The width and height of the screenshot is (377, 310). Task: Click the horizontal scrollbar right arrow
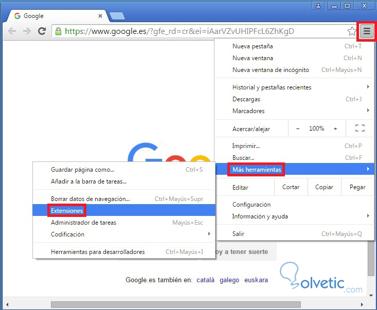tap(362, 304)
